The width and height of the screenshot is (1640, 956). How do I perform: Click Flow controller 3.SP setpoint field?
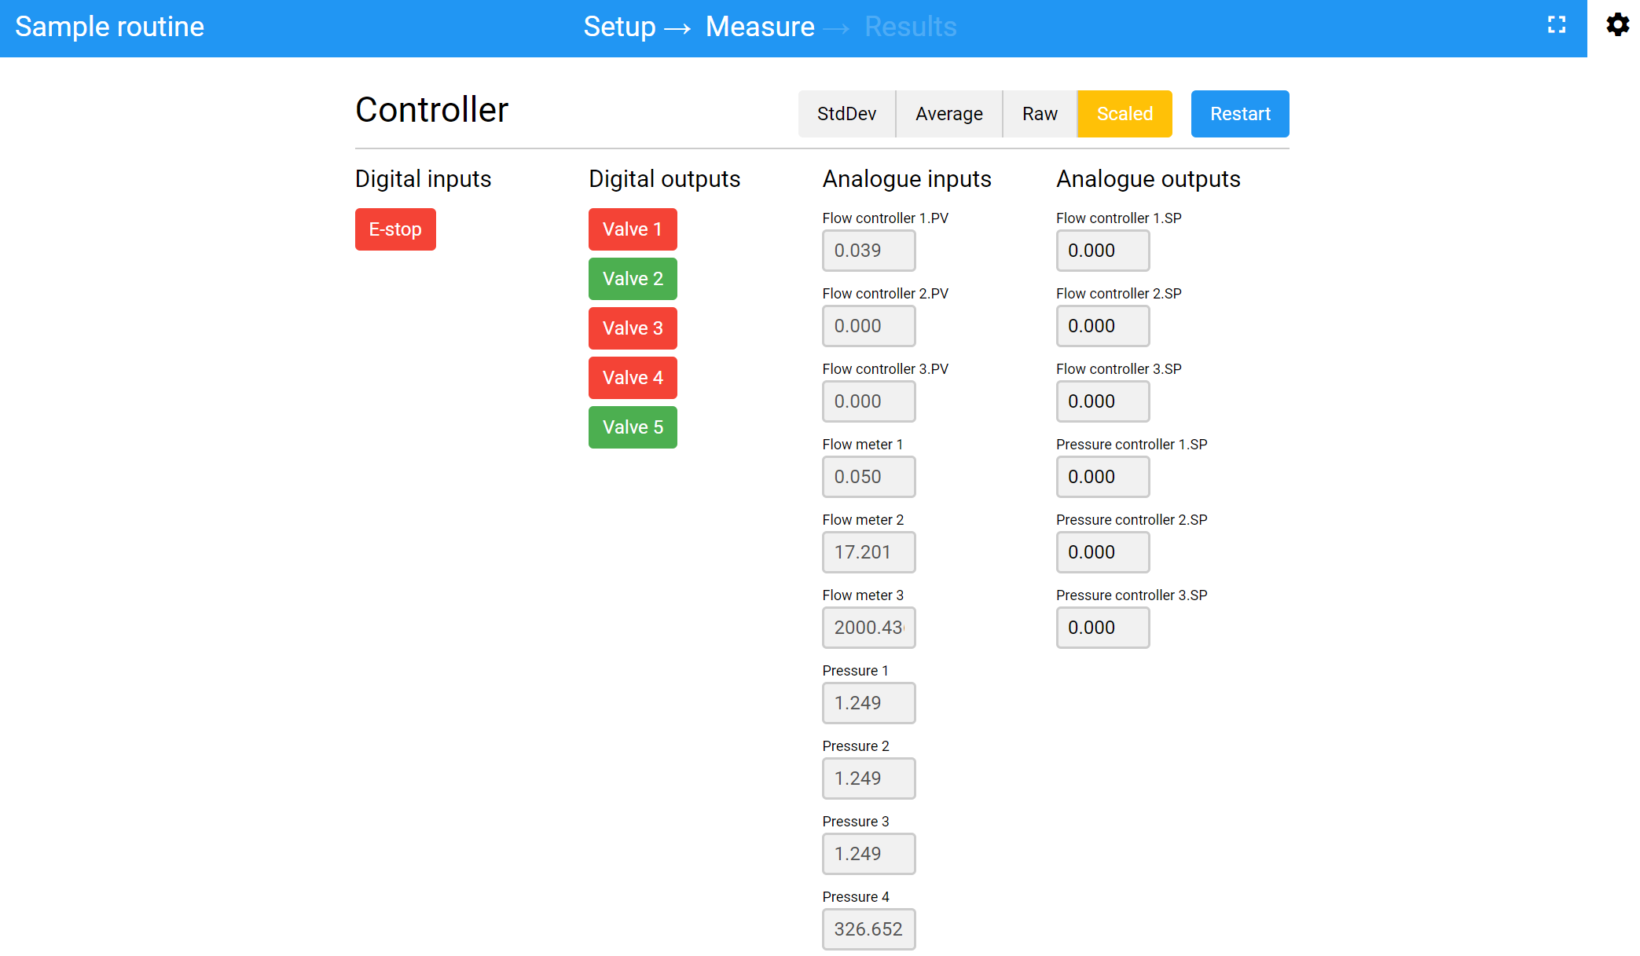click(x=1102, y=401)
